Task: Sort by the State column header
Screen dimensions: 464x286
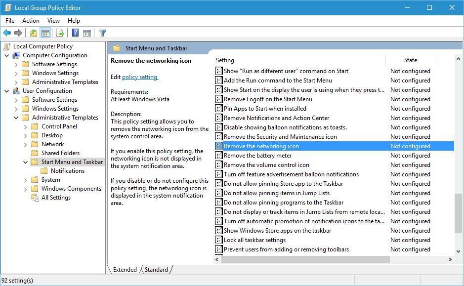Action: (411, 60)
